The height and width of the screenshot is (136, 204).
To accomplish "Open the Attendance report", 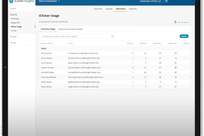I will [x=15, y=19].
